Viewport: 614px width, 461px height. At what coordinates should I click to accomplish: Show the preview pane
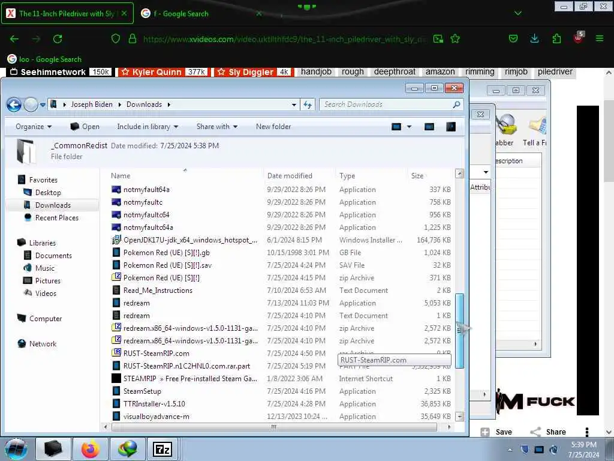tap(429, 127)
